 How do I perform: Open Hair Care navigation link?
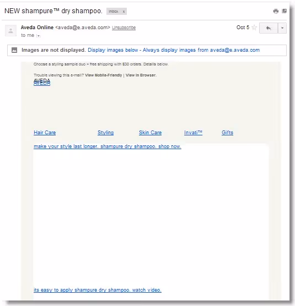pos(45,133)
